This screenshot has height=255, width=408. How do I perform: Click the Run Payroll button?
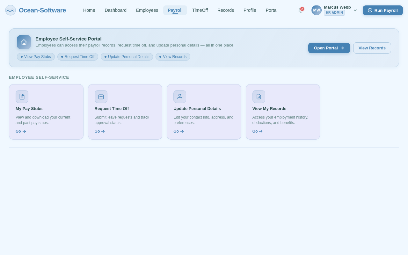pyautogui.click(x=382, y=10)
